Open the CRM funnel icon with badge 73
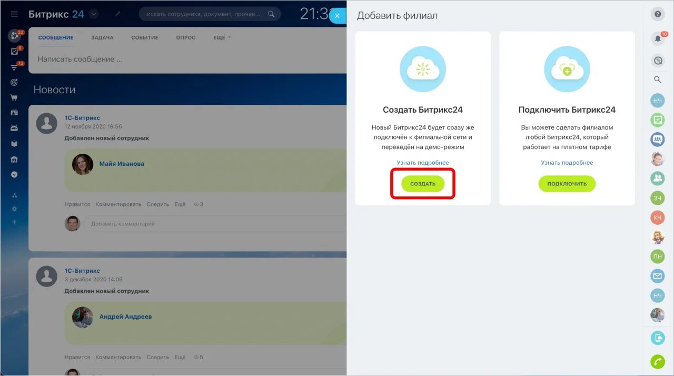Viewport: 674px width, 376px height. (15, 67)
